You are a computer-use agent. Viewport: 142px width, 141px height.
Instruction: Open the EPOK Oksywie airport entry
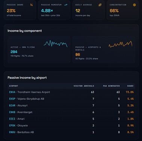[x=18, y=126]
